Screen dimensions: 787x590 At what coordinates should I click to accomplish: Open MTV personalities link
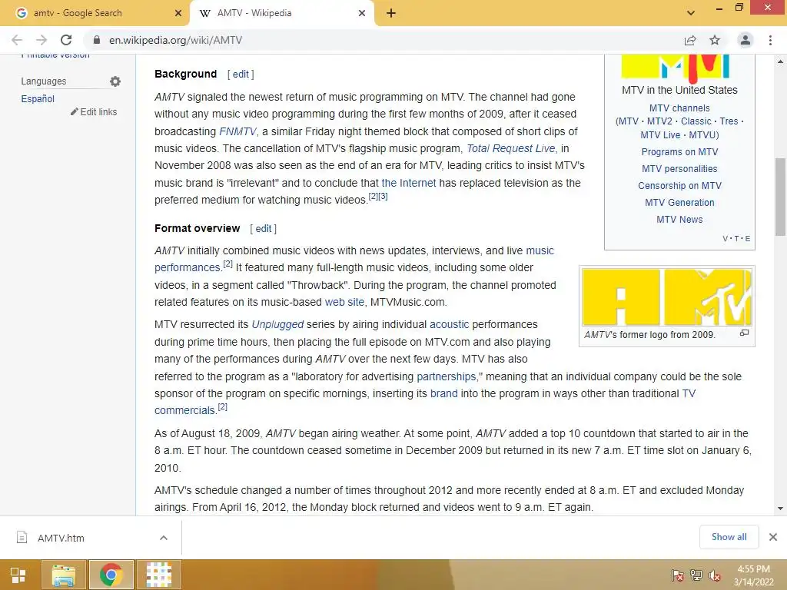pos(679,169)
